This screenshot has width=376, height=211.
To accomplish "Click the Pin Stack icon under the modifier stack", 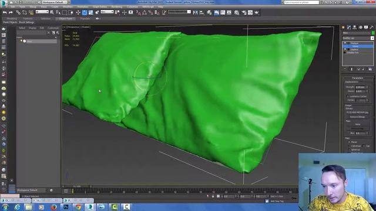I will [345, 69].
